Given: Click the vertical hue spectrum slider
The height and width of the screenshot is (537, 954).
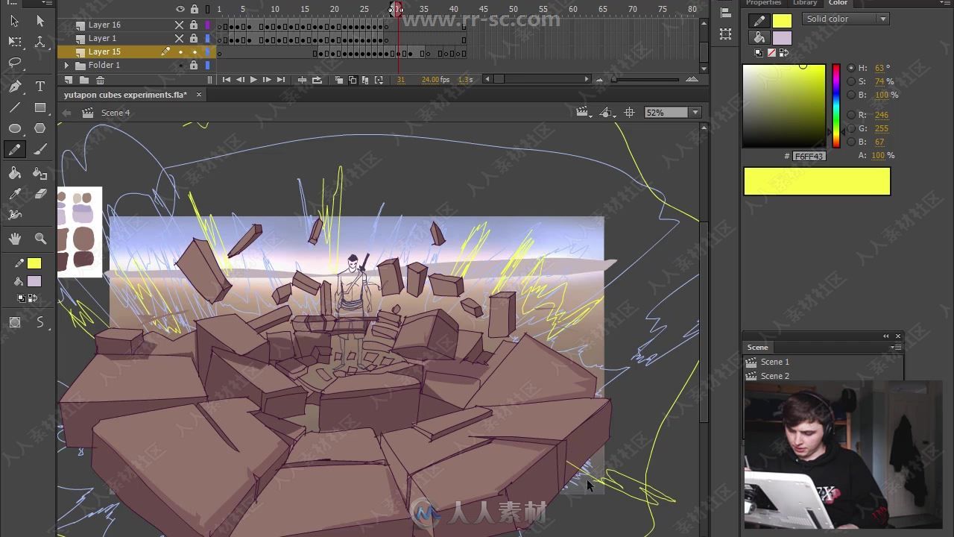Looking at the screenshot, I should coord(836,106).
